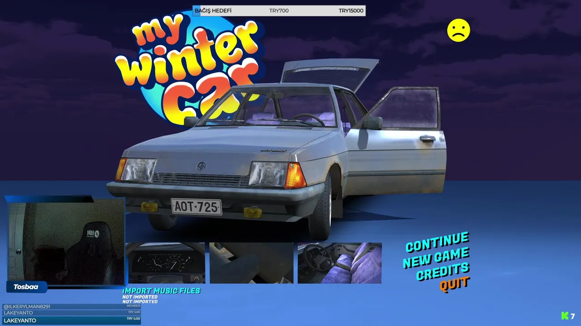Click CONTINUE in the main menu
Screen dimensions: 581x326
(x=437, y=243)
